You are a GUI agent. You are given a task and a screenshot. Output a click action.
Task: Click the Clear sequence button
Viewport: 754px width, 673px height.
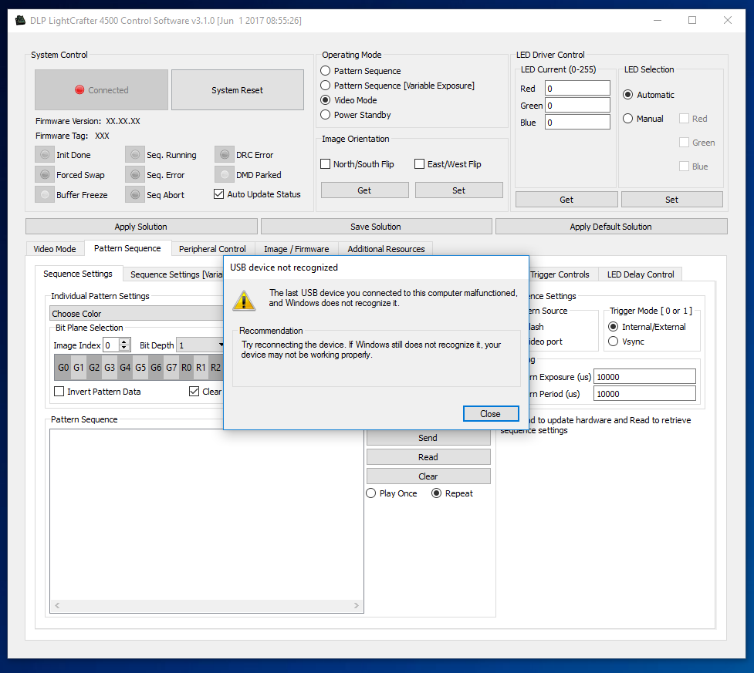pyautogui.click(x=428, y=476)
